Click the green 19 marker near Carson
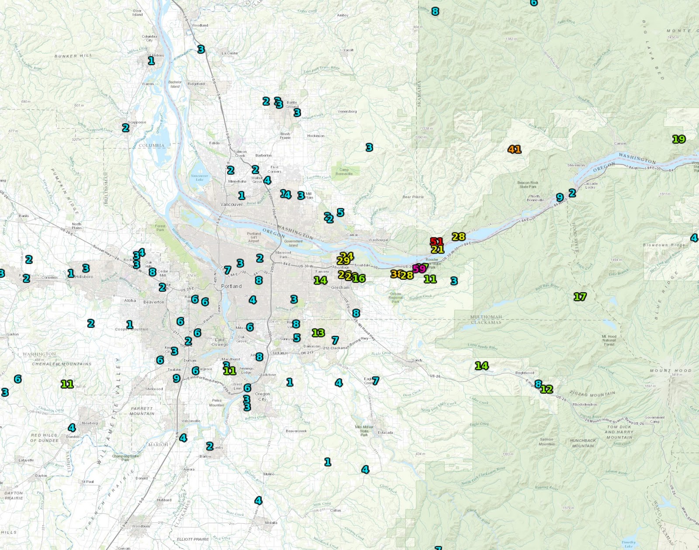Viewport: 699px width, 550px height. 679,140
